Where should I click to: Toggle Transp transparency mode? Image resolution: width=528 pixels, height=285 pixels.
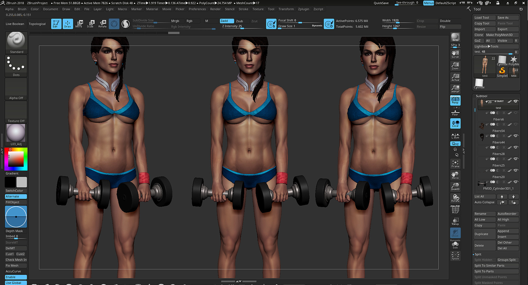click(x=455, y=221)
